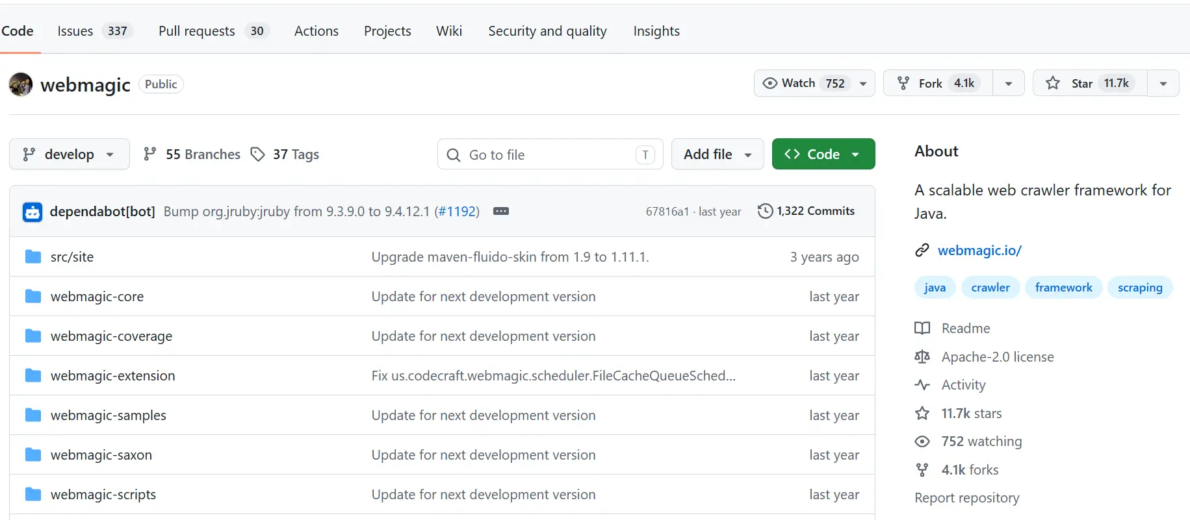This screenshot has height=520, width=1190.
Task: Open the dependabot[bot] author link
Action: 102,212
